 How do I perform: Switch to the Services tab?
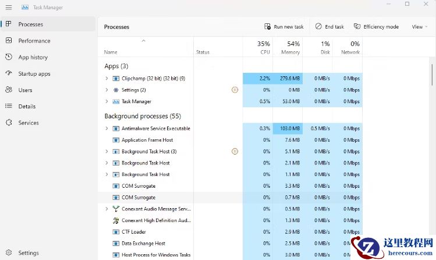48,123
